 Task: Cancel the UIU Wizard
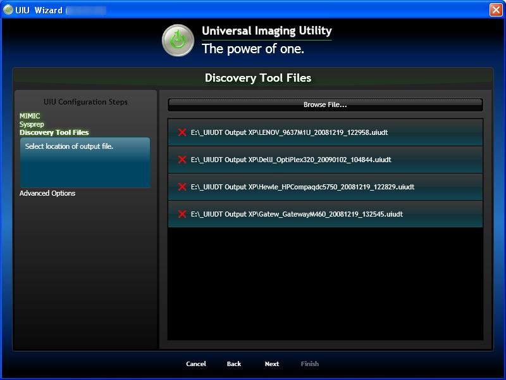195,364
